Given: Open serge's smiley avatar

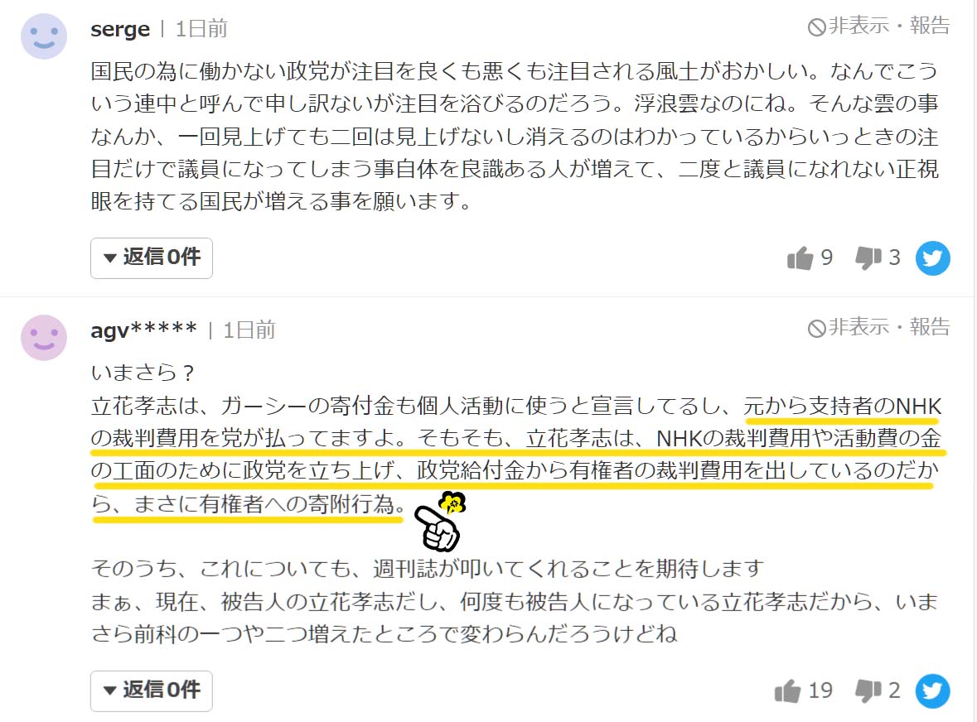Looking at the screenshot, I should pyautogui.click(x=44, y=36).
